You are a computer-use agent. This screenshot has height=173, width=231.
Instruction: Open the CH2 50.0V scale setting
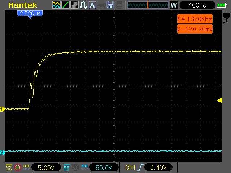point(104,168)
